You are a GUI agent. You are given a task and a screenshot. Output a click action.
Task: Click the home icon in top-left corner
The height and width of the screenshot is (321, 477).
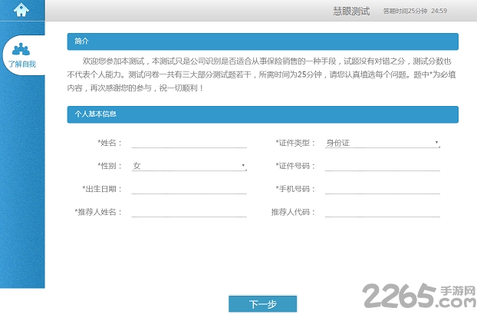[x=21, y=10]
